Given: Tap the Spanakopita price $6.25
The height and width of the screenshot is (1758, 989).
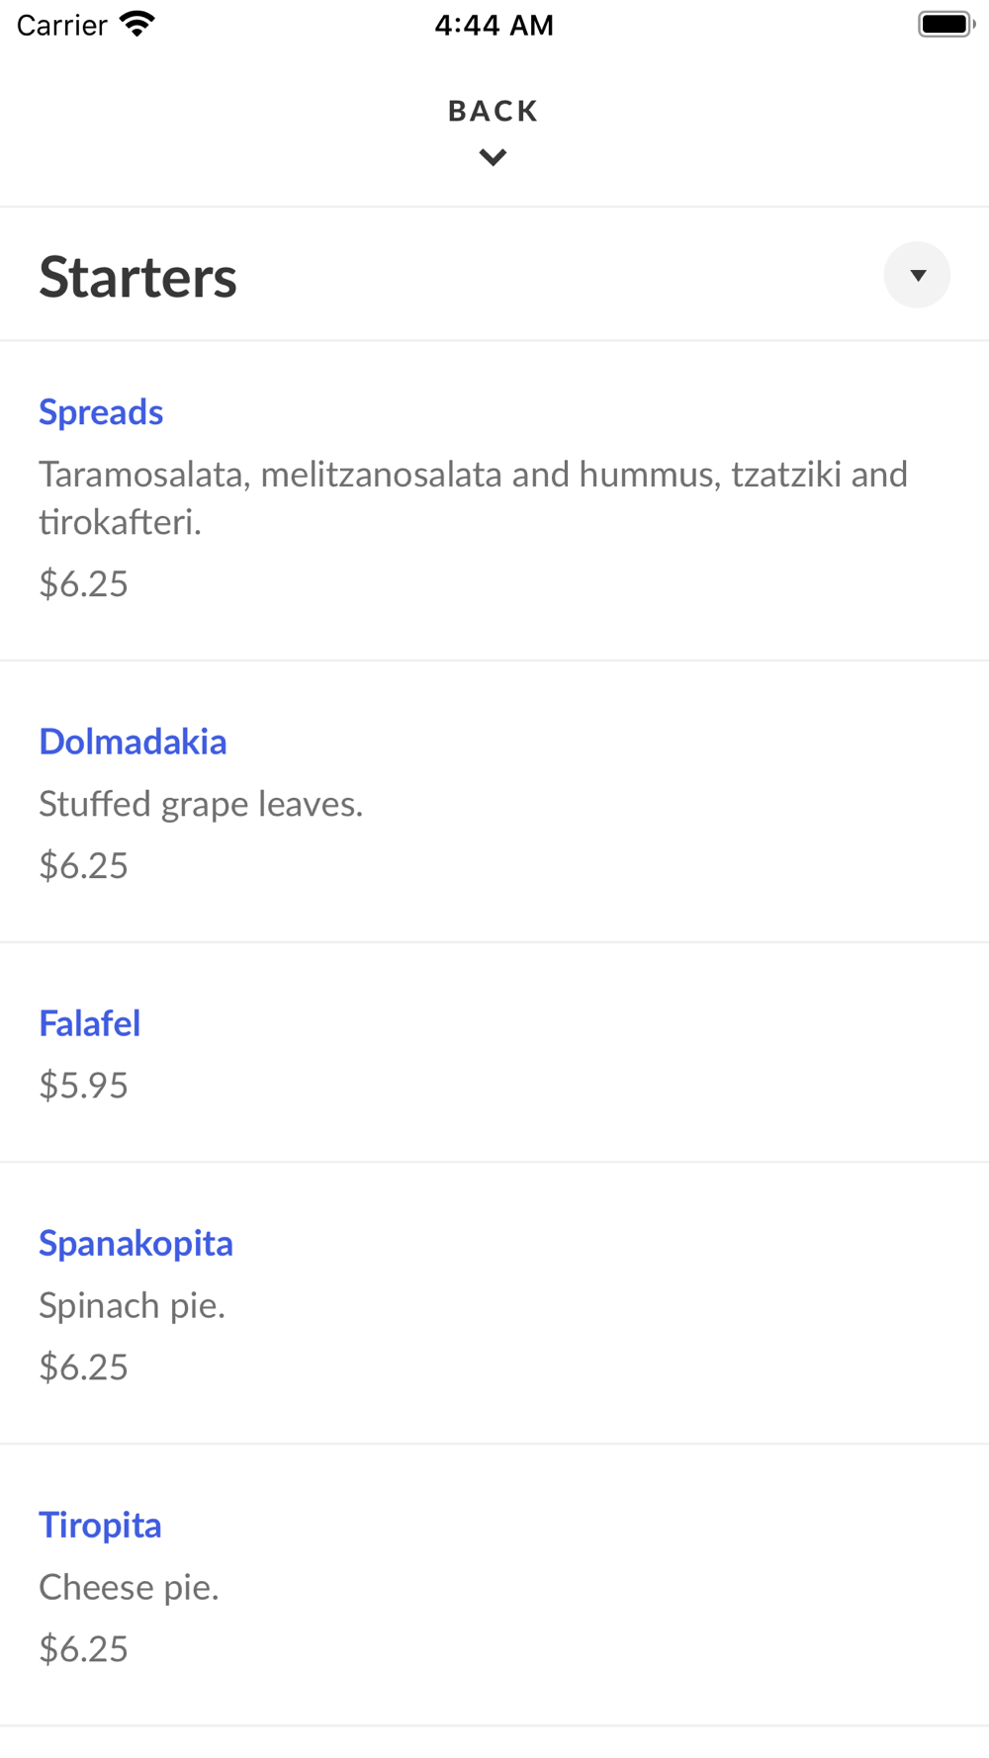Looking at the screenshot, I should coord(84,1367).
